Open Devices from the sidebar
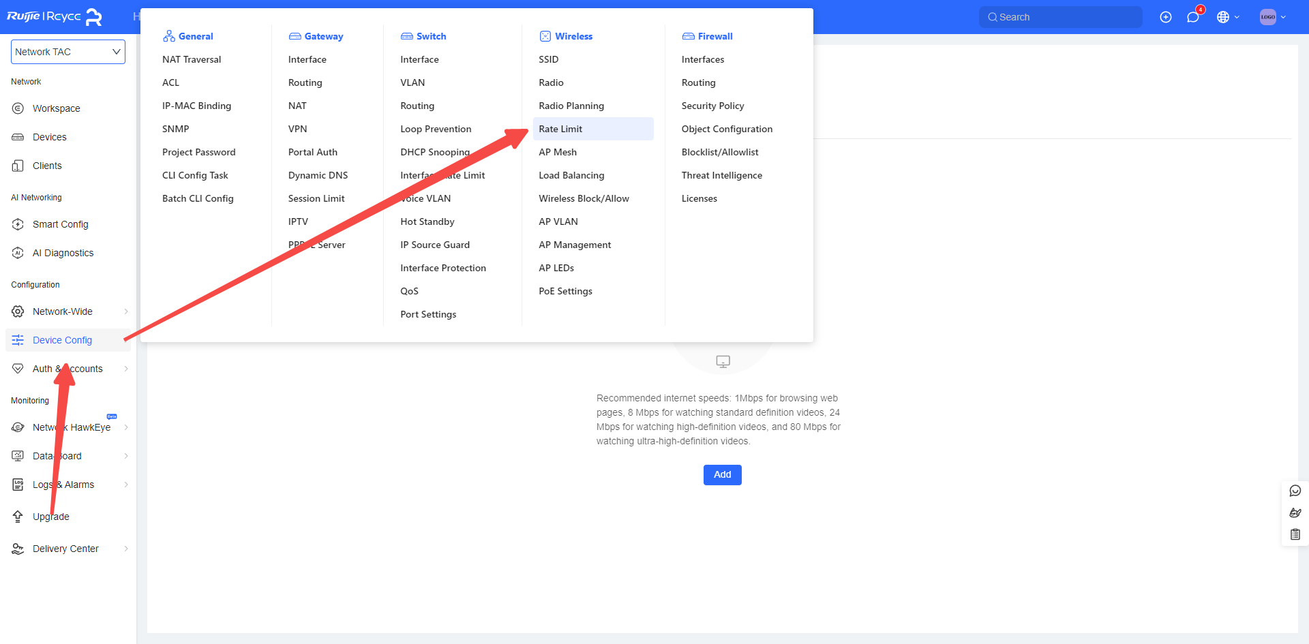This screenshot has height=644, width=1309. [49, 137]
